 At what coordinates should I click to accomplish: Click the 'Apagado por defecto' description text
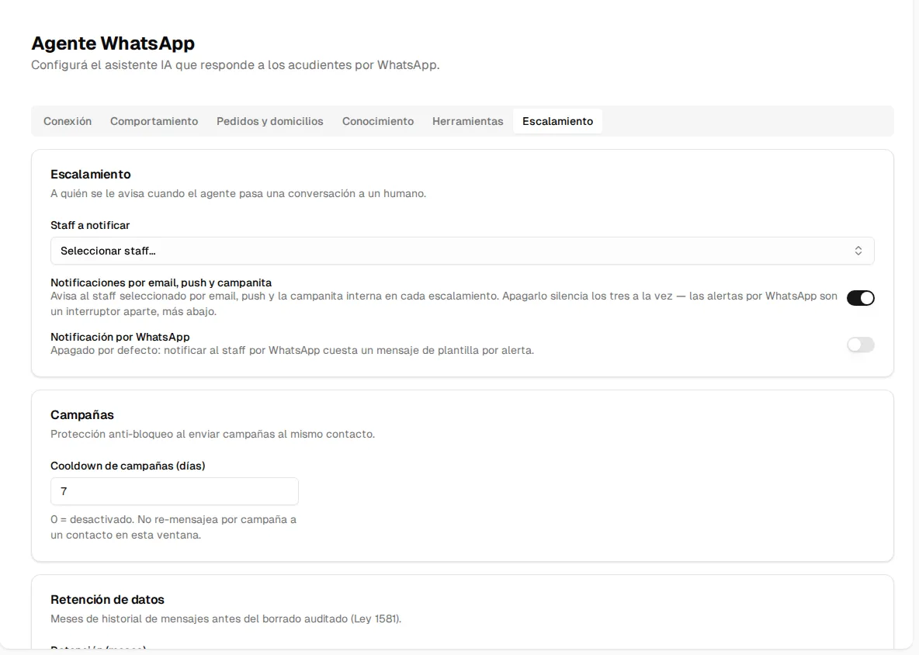point(293,350)
